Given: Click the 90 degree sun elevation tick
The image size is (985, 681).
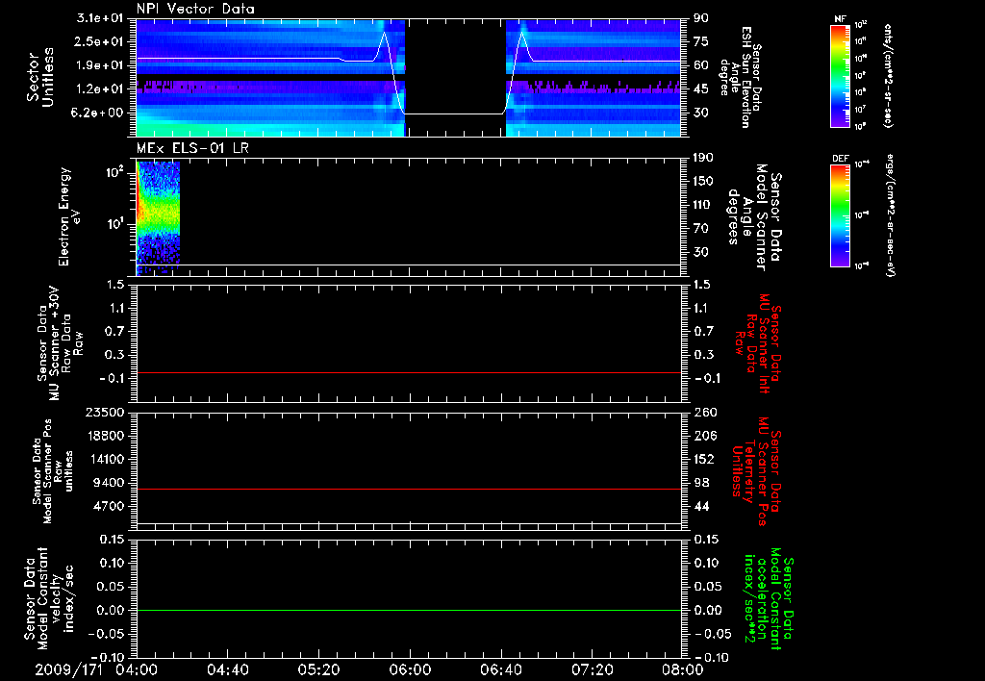Looking at the screenshot, I should point(701,18).
